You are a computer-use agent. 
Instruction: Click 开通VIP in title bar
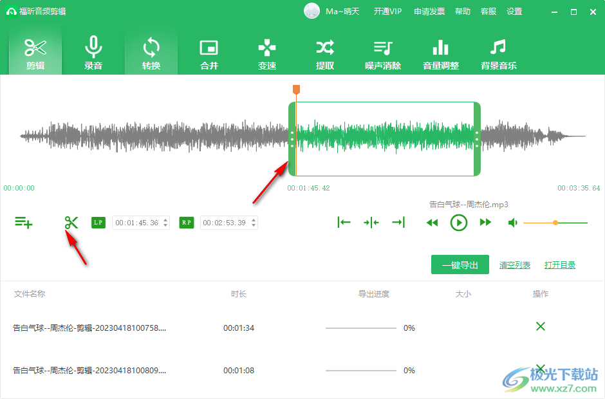pos(387,12)
